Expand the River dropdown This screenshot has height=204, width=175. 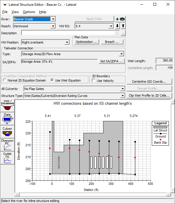(53, 19)
